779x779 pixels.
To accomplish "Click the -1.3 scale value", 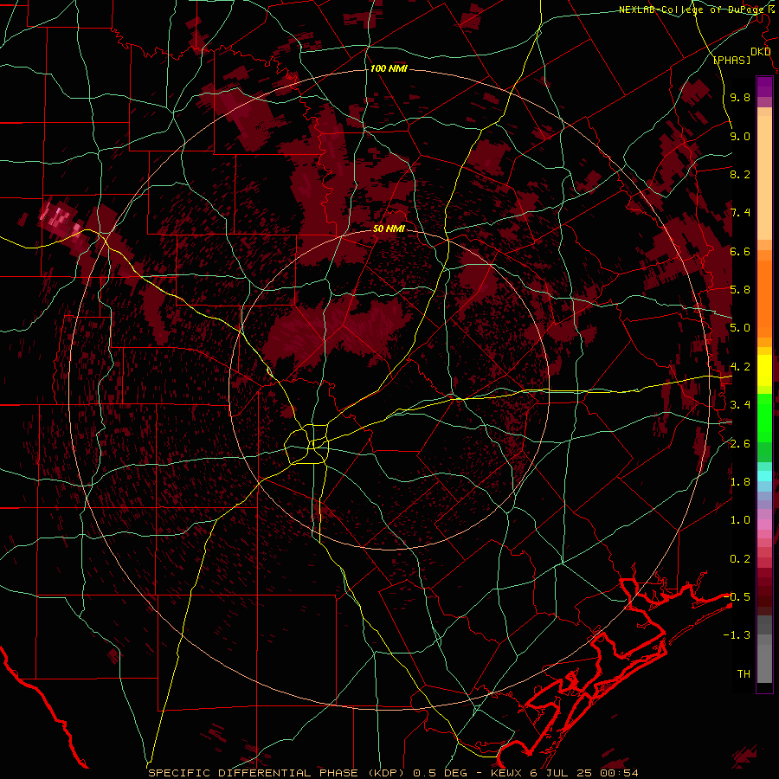I will pos(737,635).
